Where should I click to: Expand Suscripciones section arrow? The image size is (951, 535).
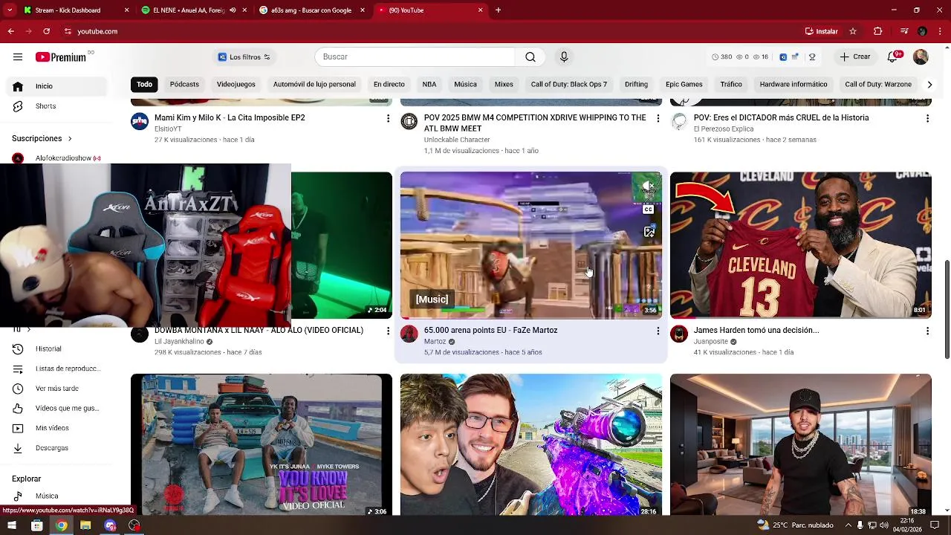[x=70, y=139]
